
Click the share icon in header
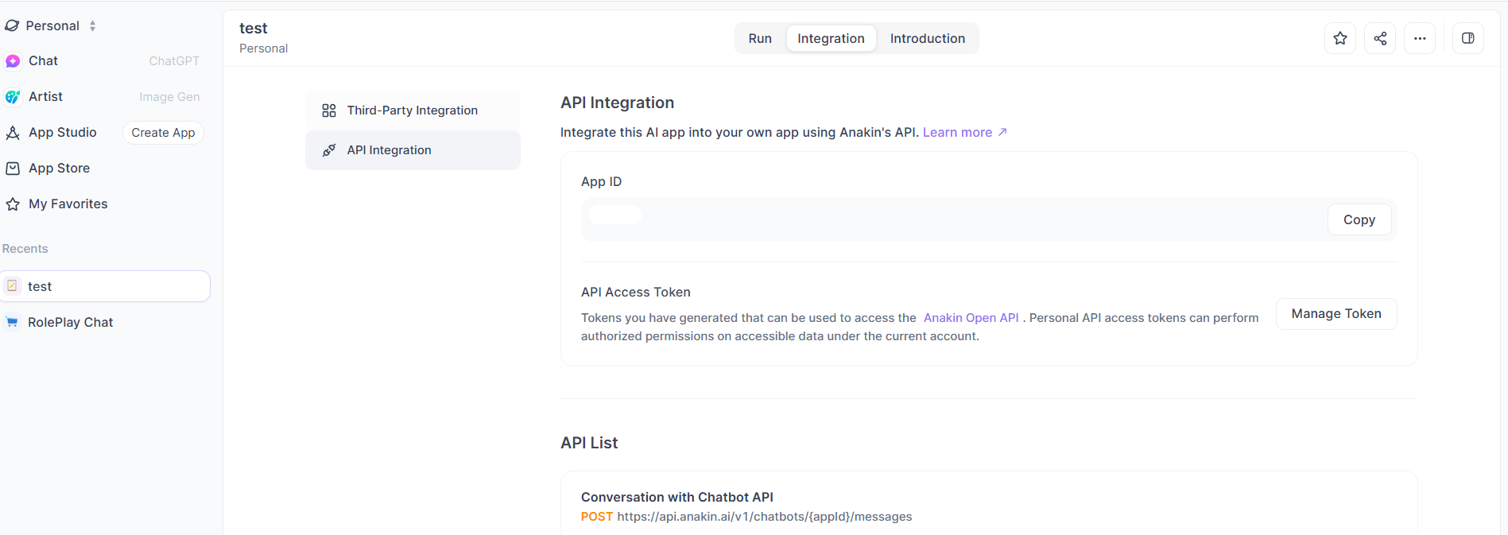(x=1380, y=38)
